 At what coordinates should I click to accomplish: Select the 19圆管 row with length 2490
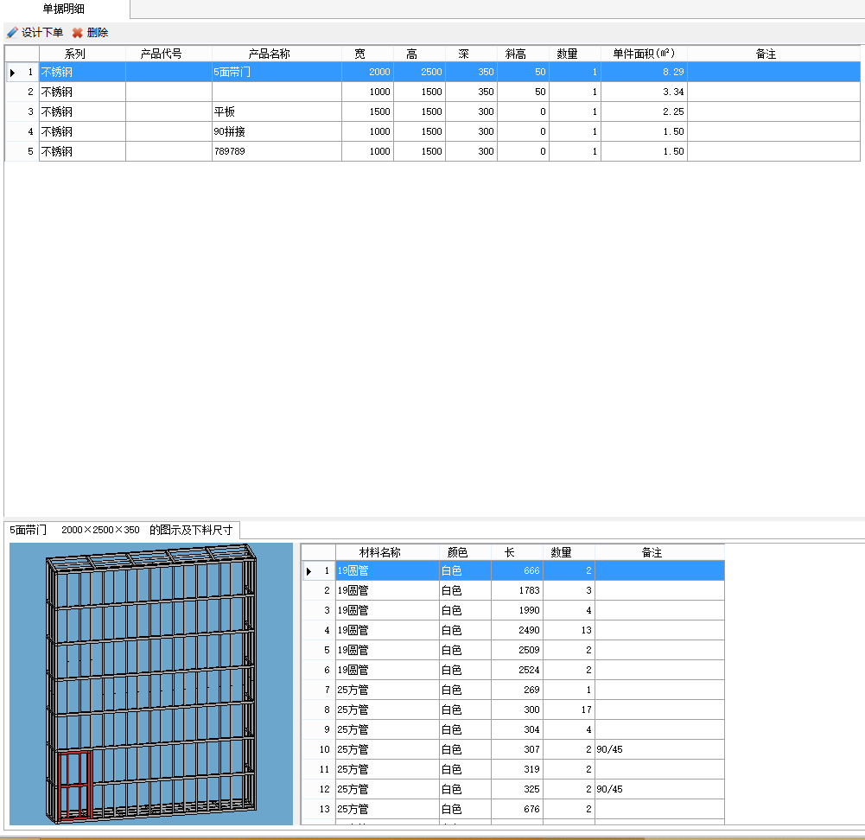pyautogui.click(x=513, y=630)
